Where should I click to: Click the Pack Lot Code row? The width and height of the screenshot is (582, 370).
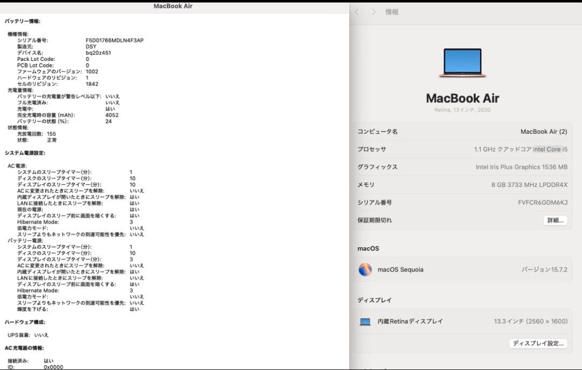pyautogui.click(x=53, y=59)
